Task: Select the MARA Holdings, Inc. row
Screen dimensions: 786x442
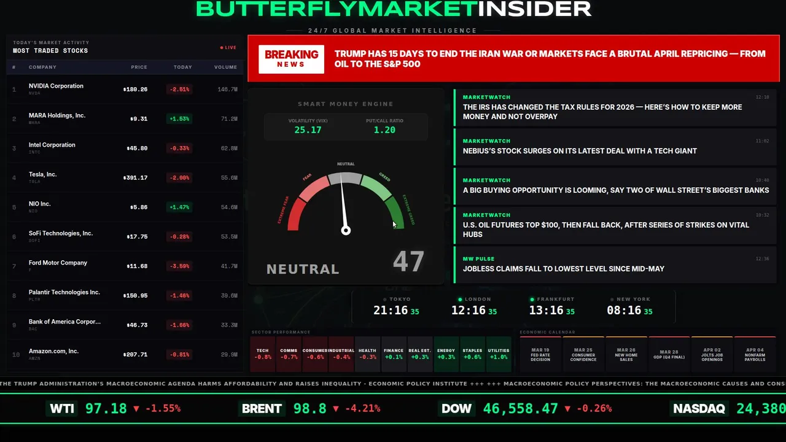Action: pos(125,118)
